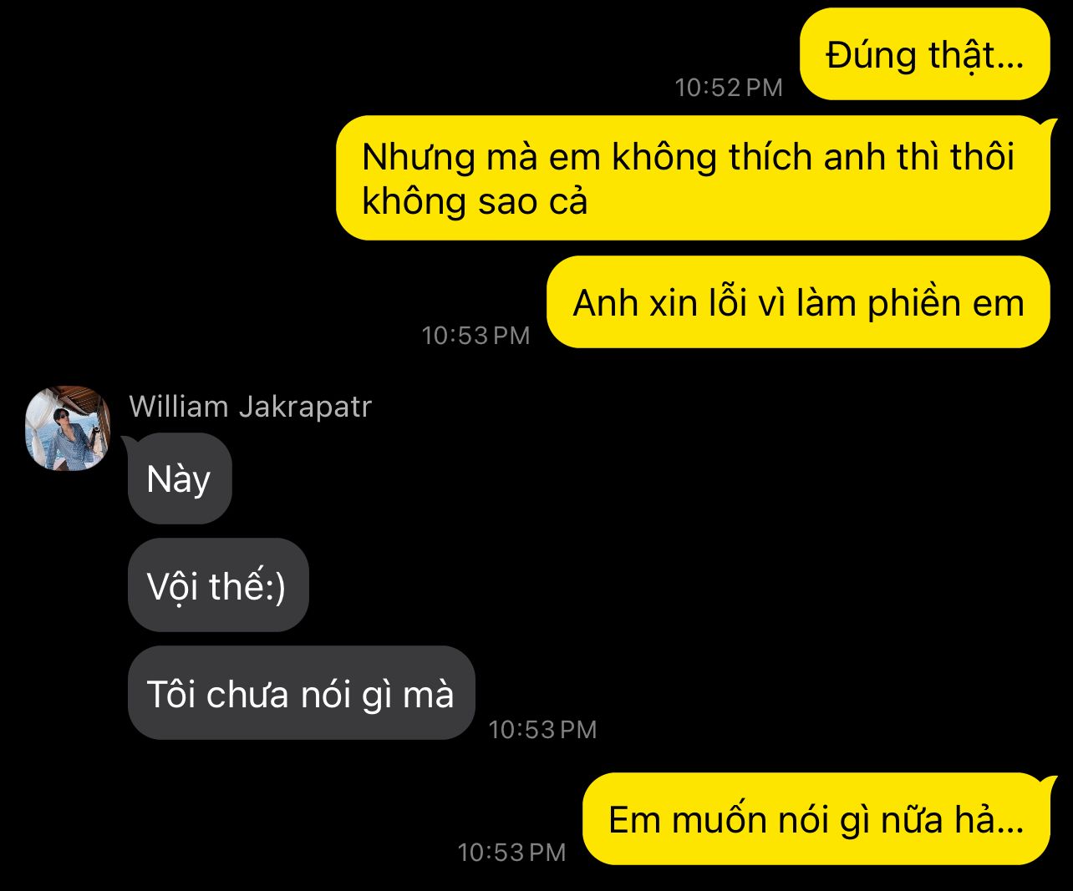The height and width of the screenshot is (891, 1073).
Task: Tap the 'Tôi chưa nói gì mà' message
Action: tap(301, 693)
